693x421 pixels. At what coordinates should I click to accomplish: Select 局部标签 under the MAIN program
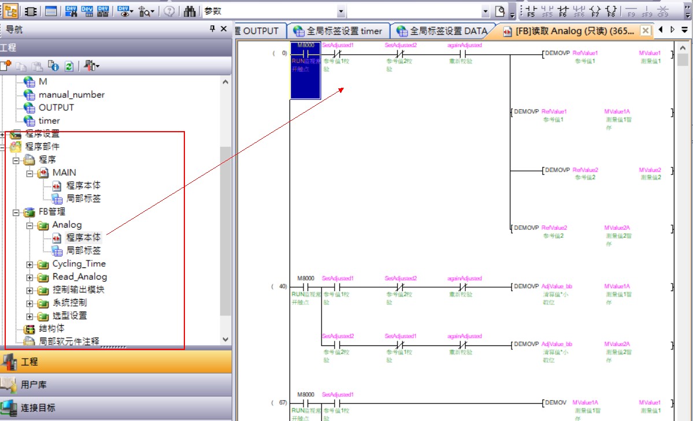pyautogui.click(x=83, y=199)
